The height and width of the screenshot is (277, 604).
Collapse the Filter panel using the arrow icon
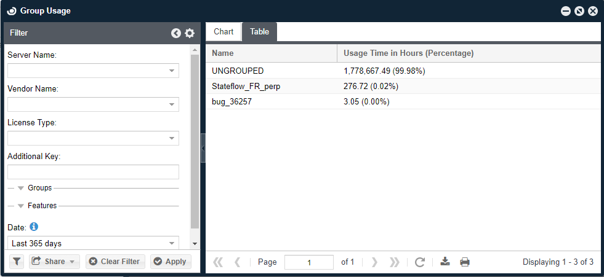point(176,33)
